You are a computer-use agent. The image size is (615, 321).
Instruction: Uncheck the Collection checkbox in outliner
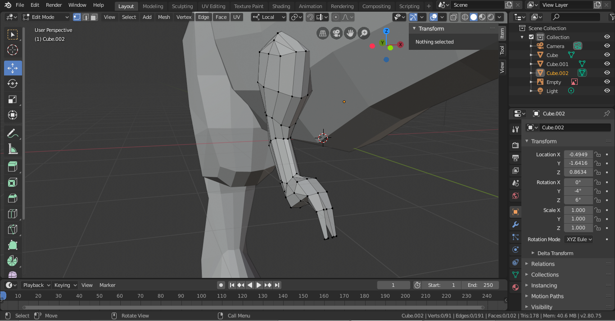[x=531, y=37]
